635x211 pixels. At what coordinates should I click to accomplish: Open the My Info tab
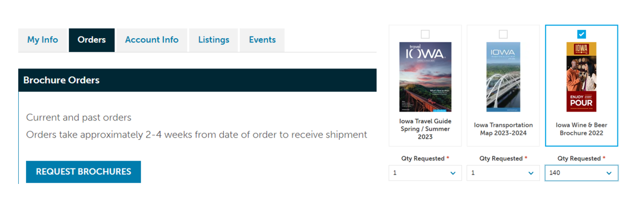[x=43, y=40]
